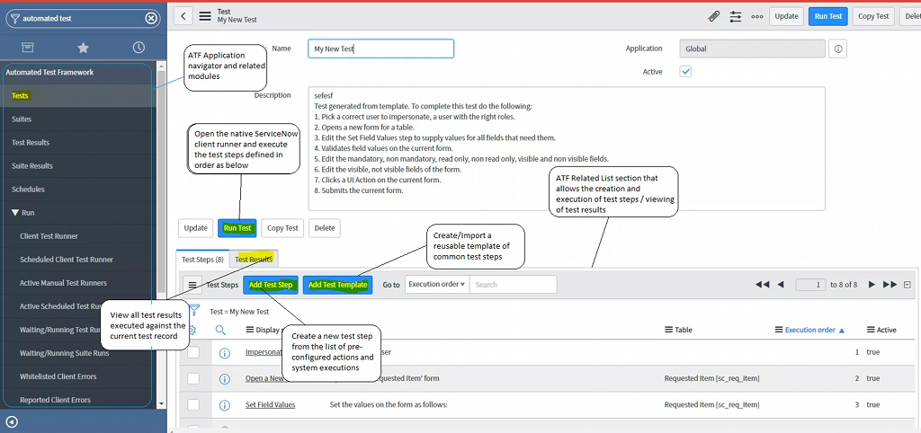This screenshot has width=921, height=433.
Task: Open the Execution order search dropdown
Action: (436, 285)
